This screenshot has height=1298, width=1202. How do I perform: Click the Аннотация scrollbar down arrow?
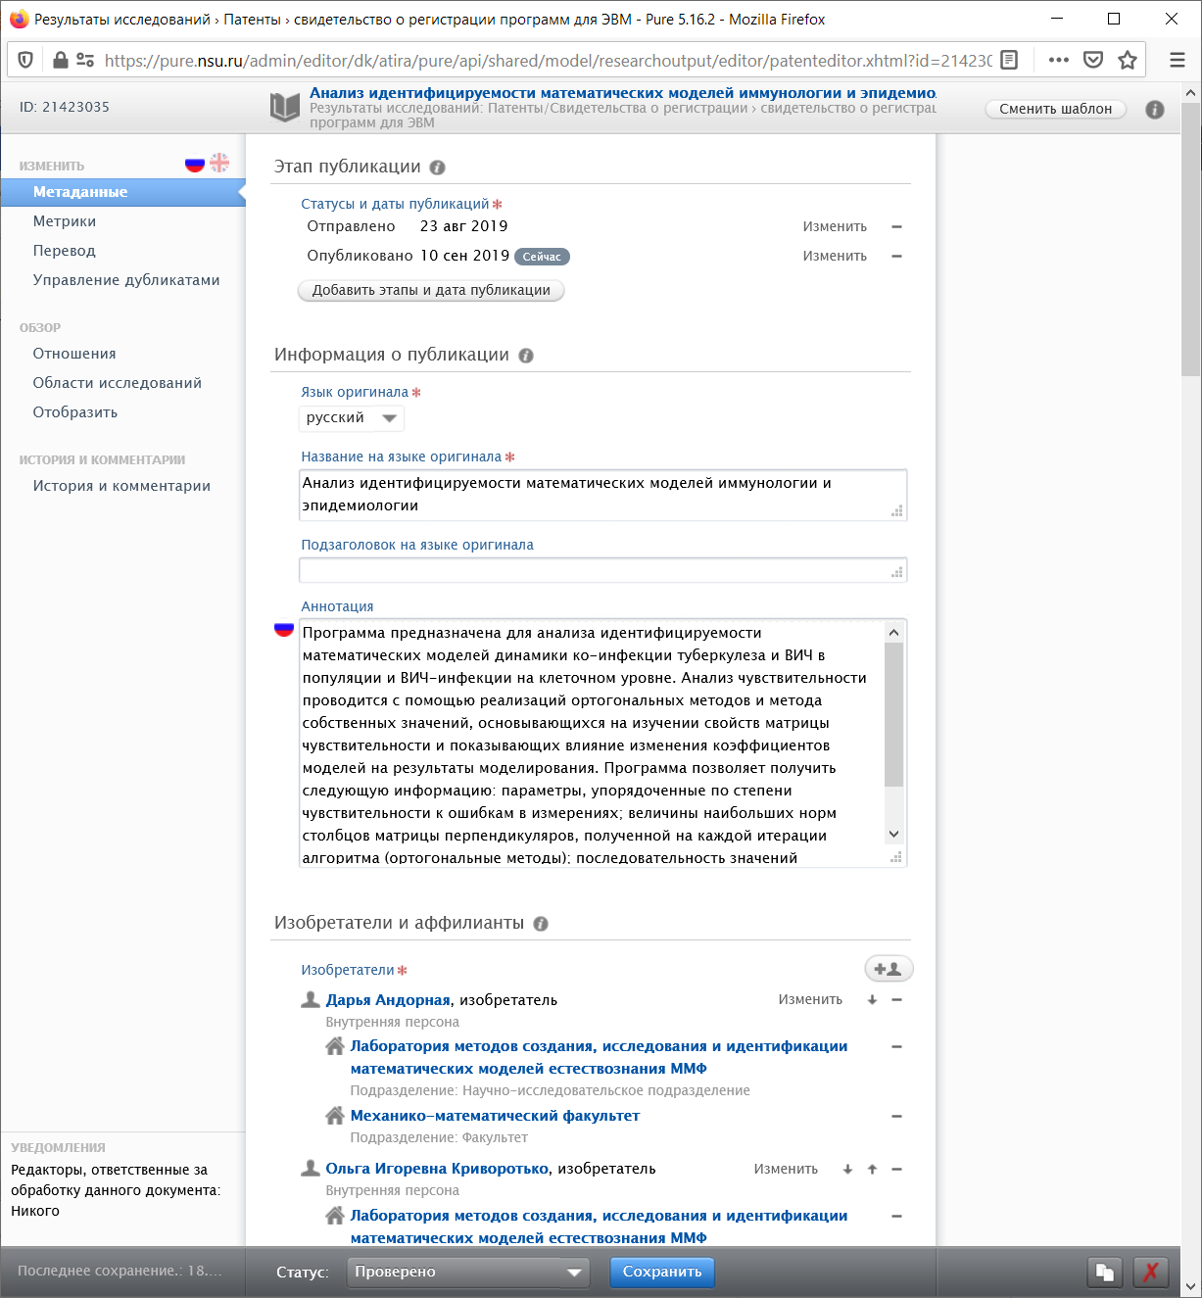coord(893,834)
